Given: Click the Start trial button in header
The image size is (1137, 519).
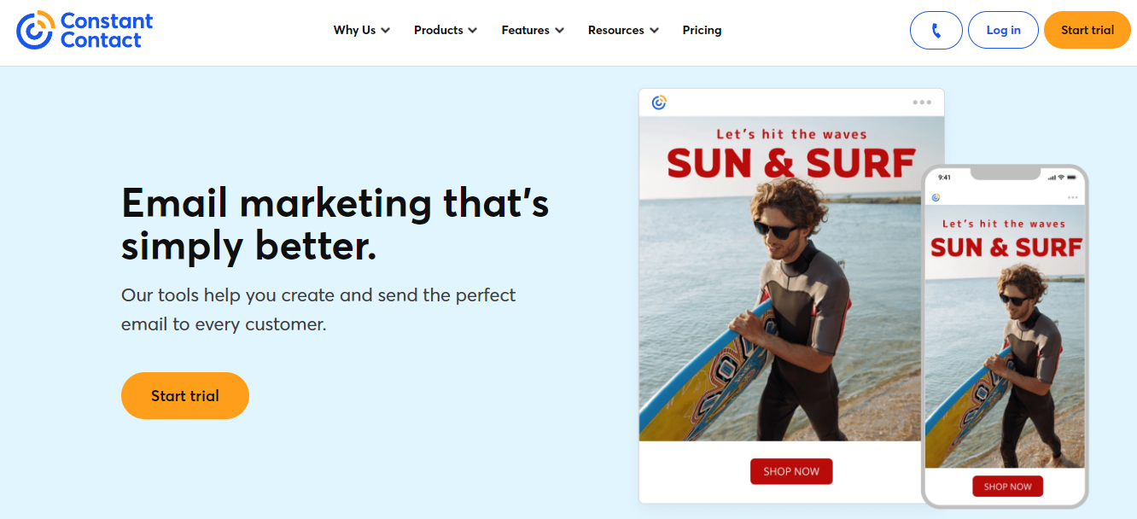Looking at the screenshot, I should click(1087, 30).
